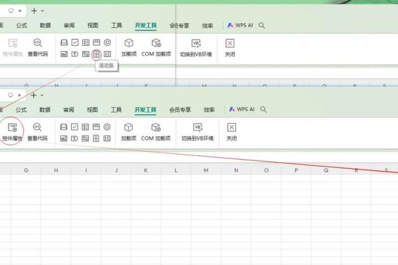Viewport: 398px width, 265px height.
Task: Select column P header in lower sheet
Action: point(297,170)
